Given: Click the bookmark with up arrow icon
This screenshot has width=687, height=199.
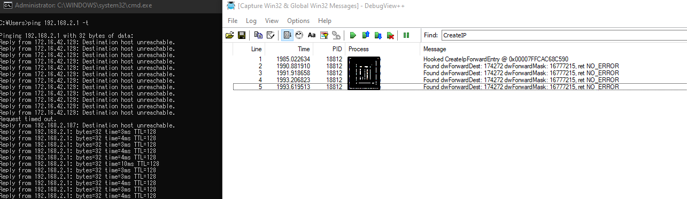Looking at the screenshot, I should click(366, 35).
